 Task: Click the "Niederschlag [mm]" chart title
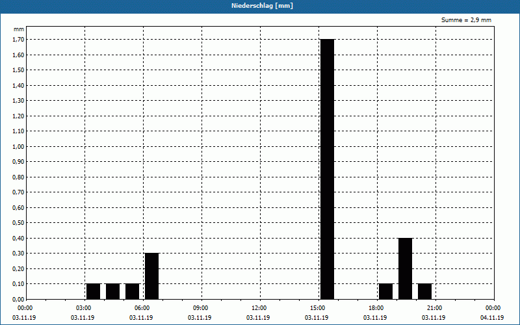tap(262, 6)
